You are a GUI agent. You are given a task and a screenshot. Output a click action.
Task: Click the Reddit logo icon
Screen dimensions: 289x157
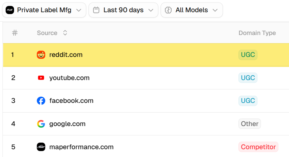pos(41,55)
